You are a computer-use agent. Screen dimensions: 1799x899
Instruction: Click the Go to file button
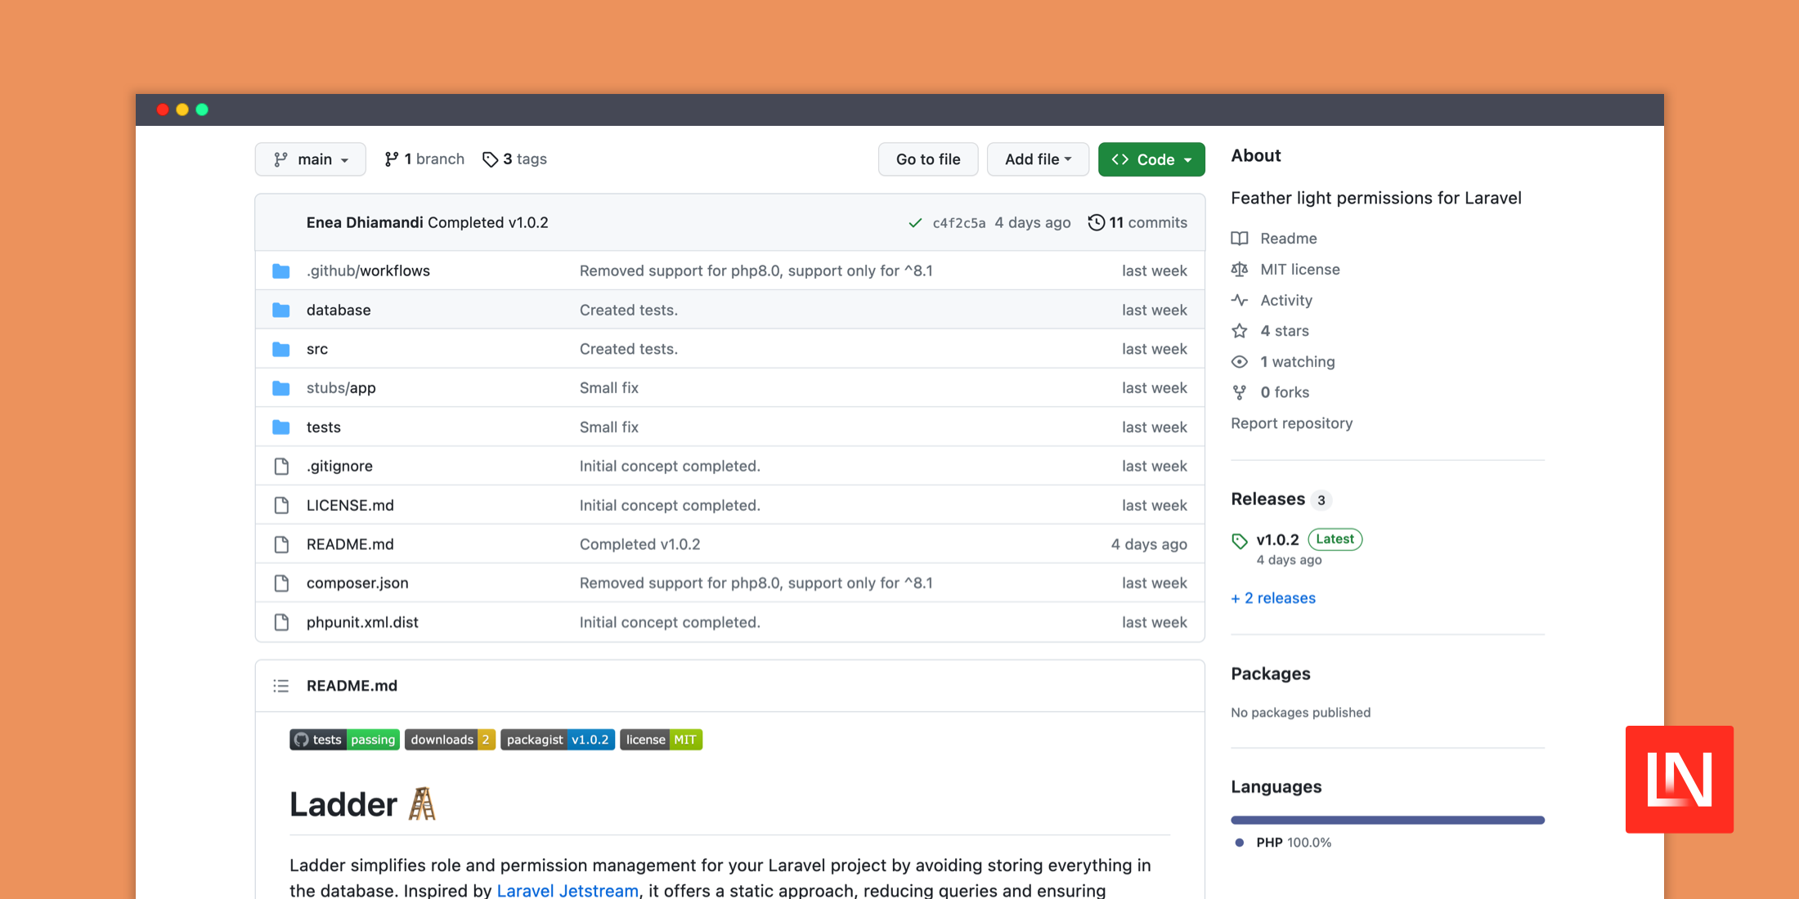[x=927, y=159]
